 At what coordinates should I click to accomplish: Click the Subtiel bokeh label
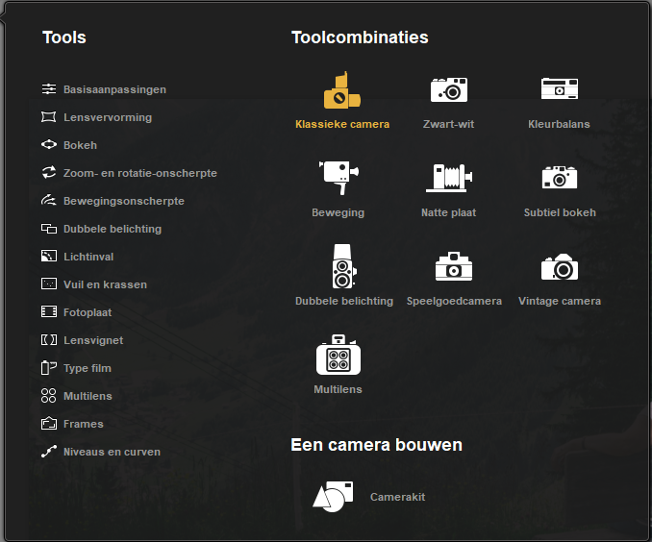tap(560, 212)
